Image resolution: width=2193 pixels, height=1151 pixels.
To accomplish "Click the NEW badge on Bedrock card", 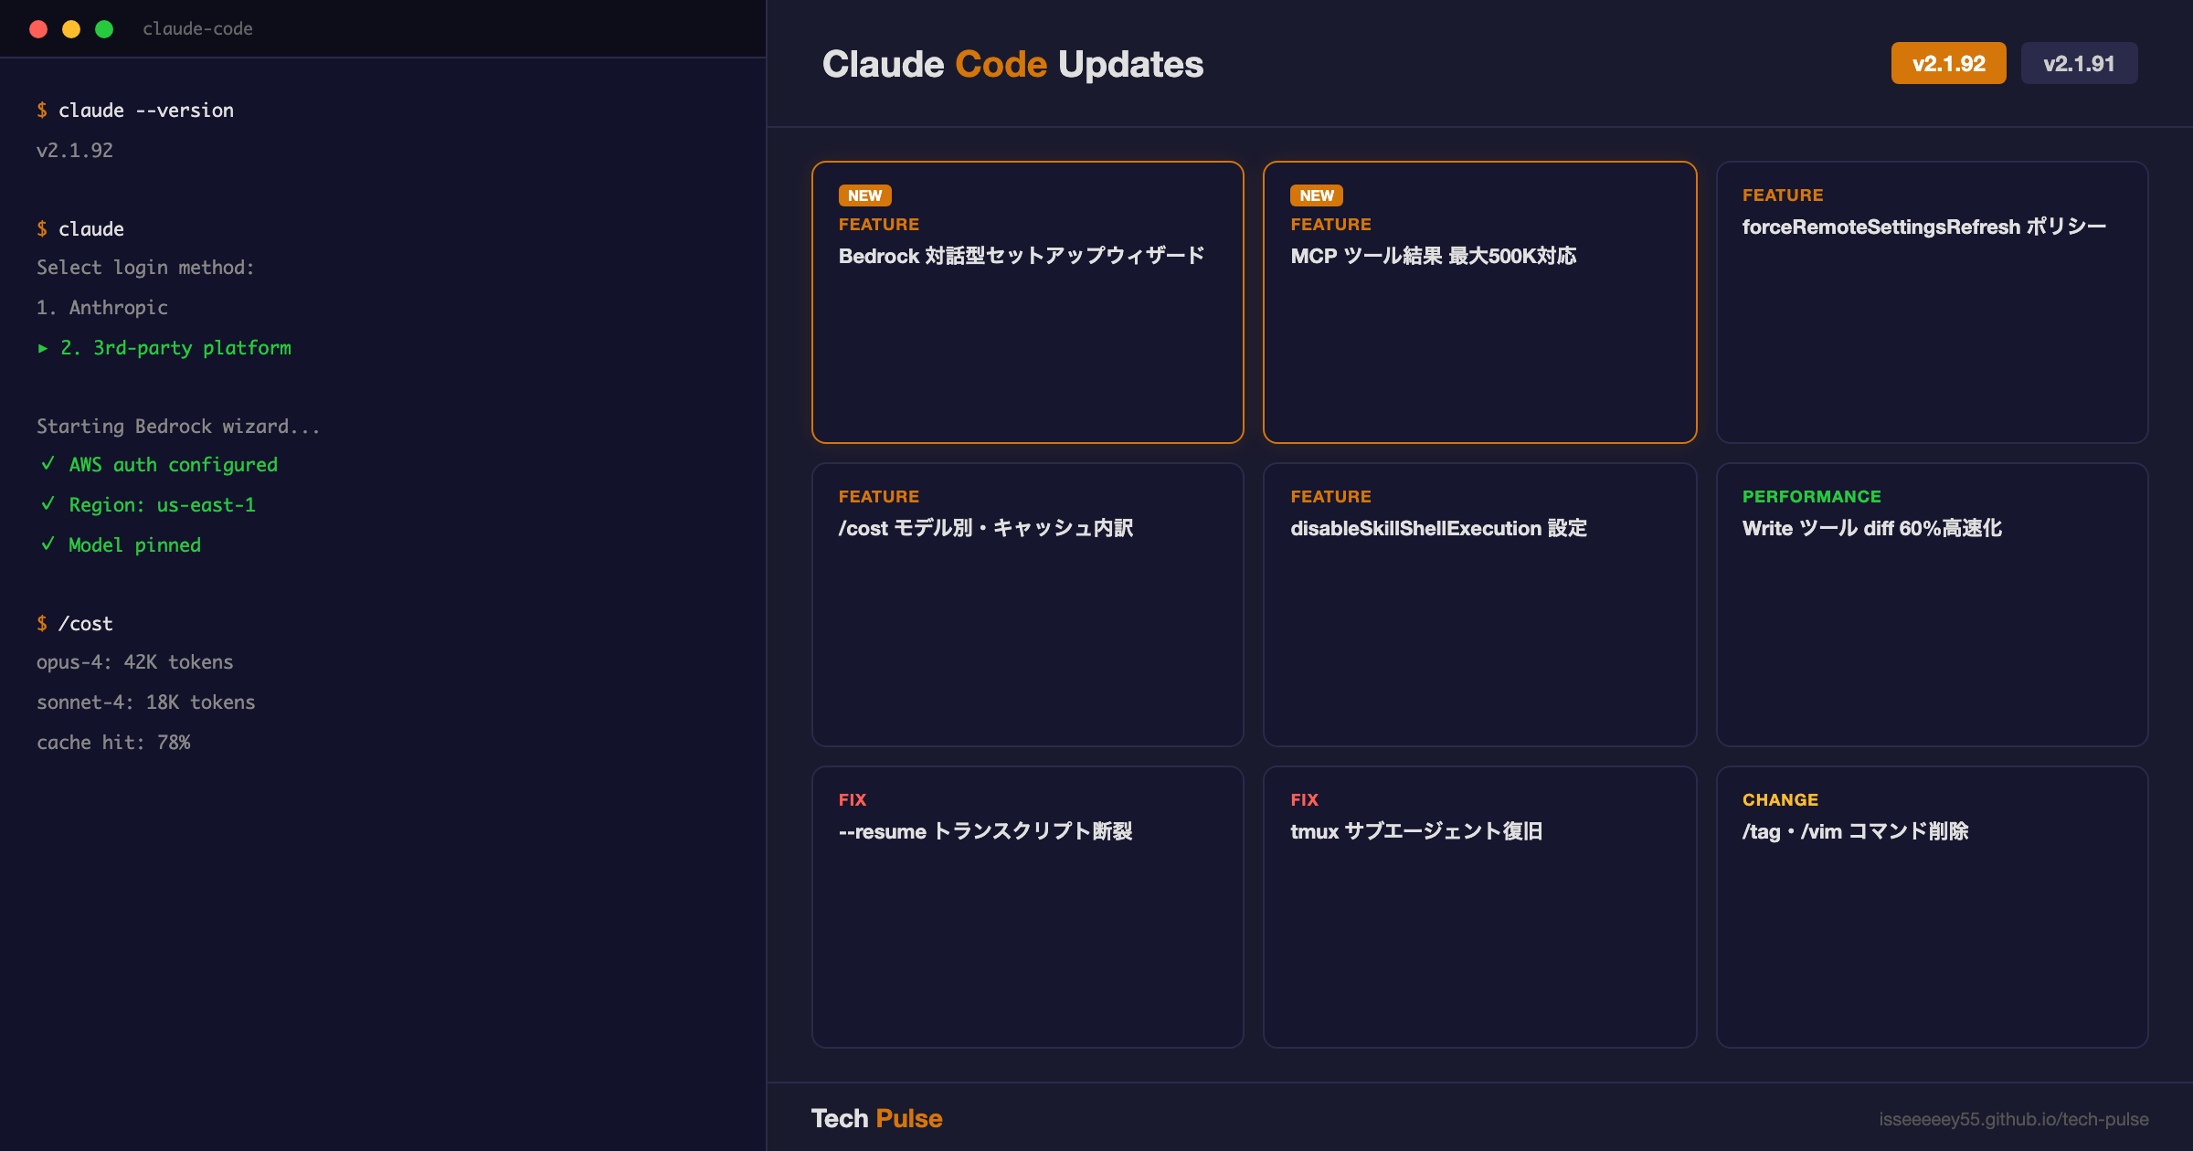I will (x=864, y=195).
